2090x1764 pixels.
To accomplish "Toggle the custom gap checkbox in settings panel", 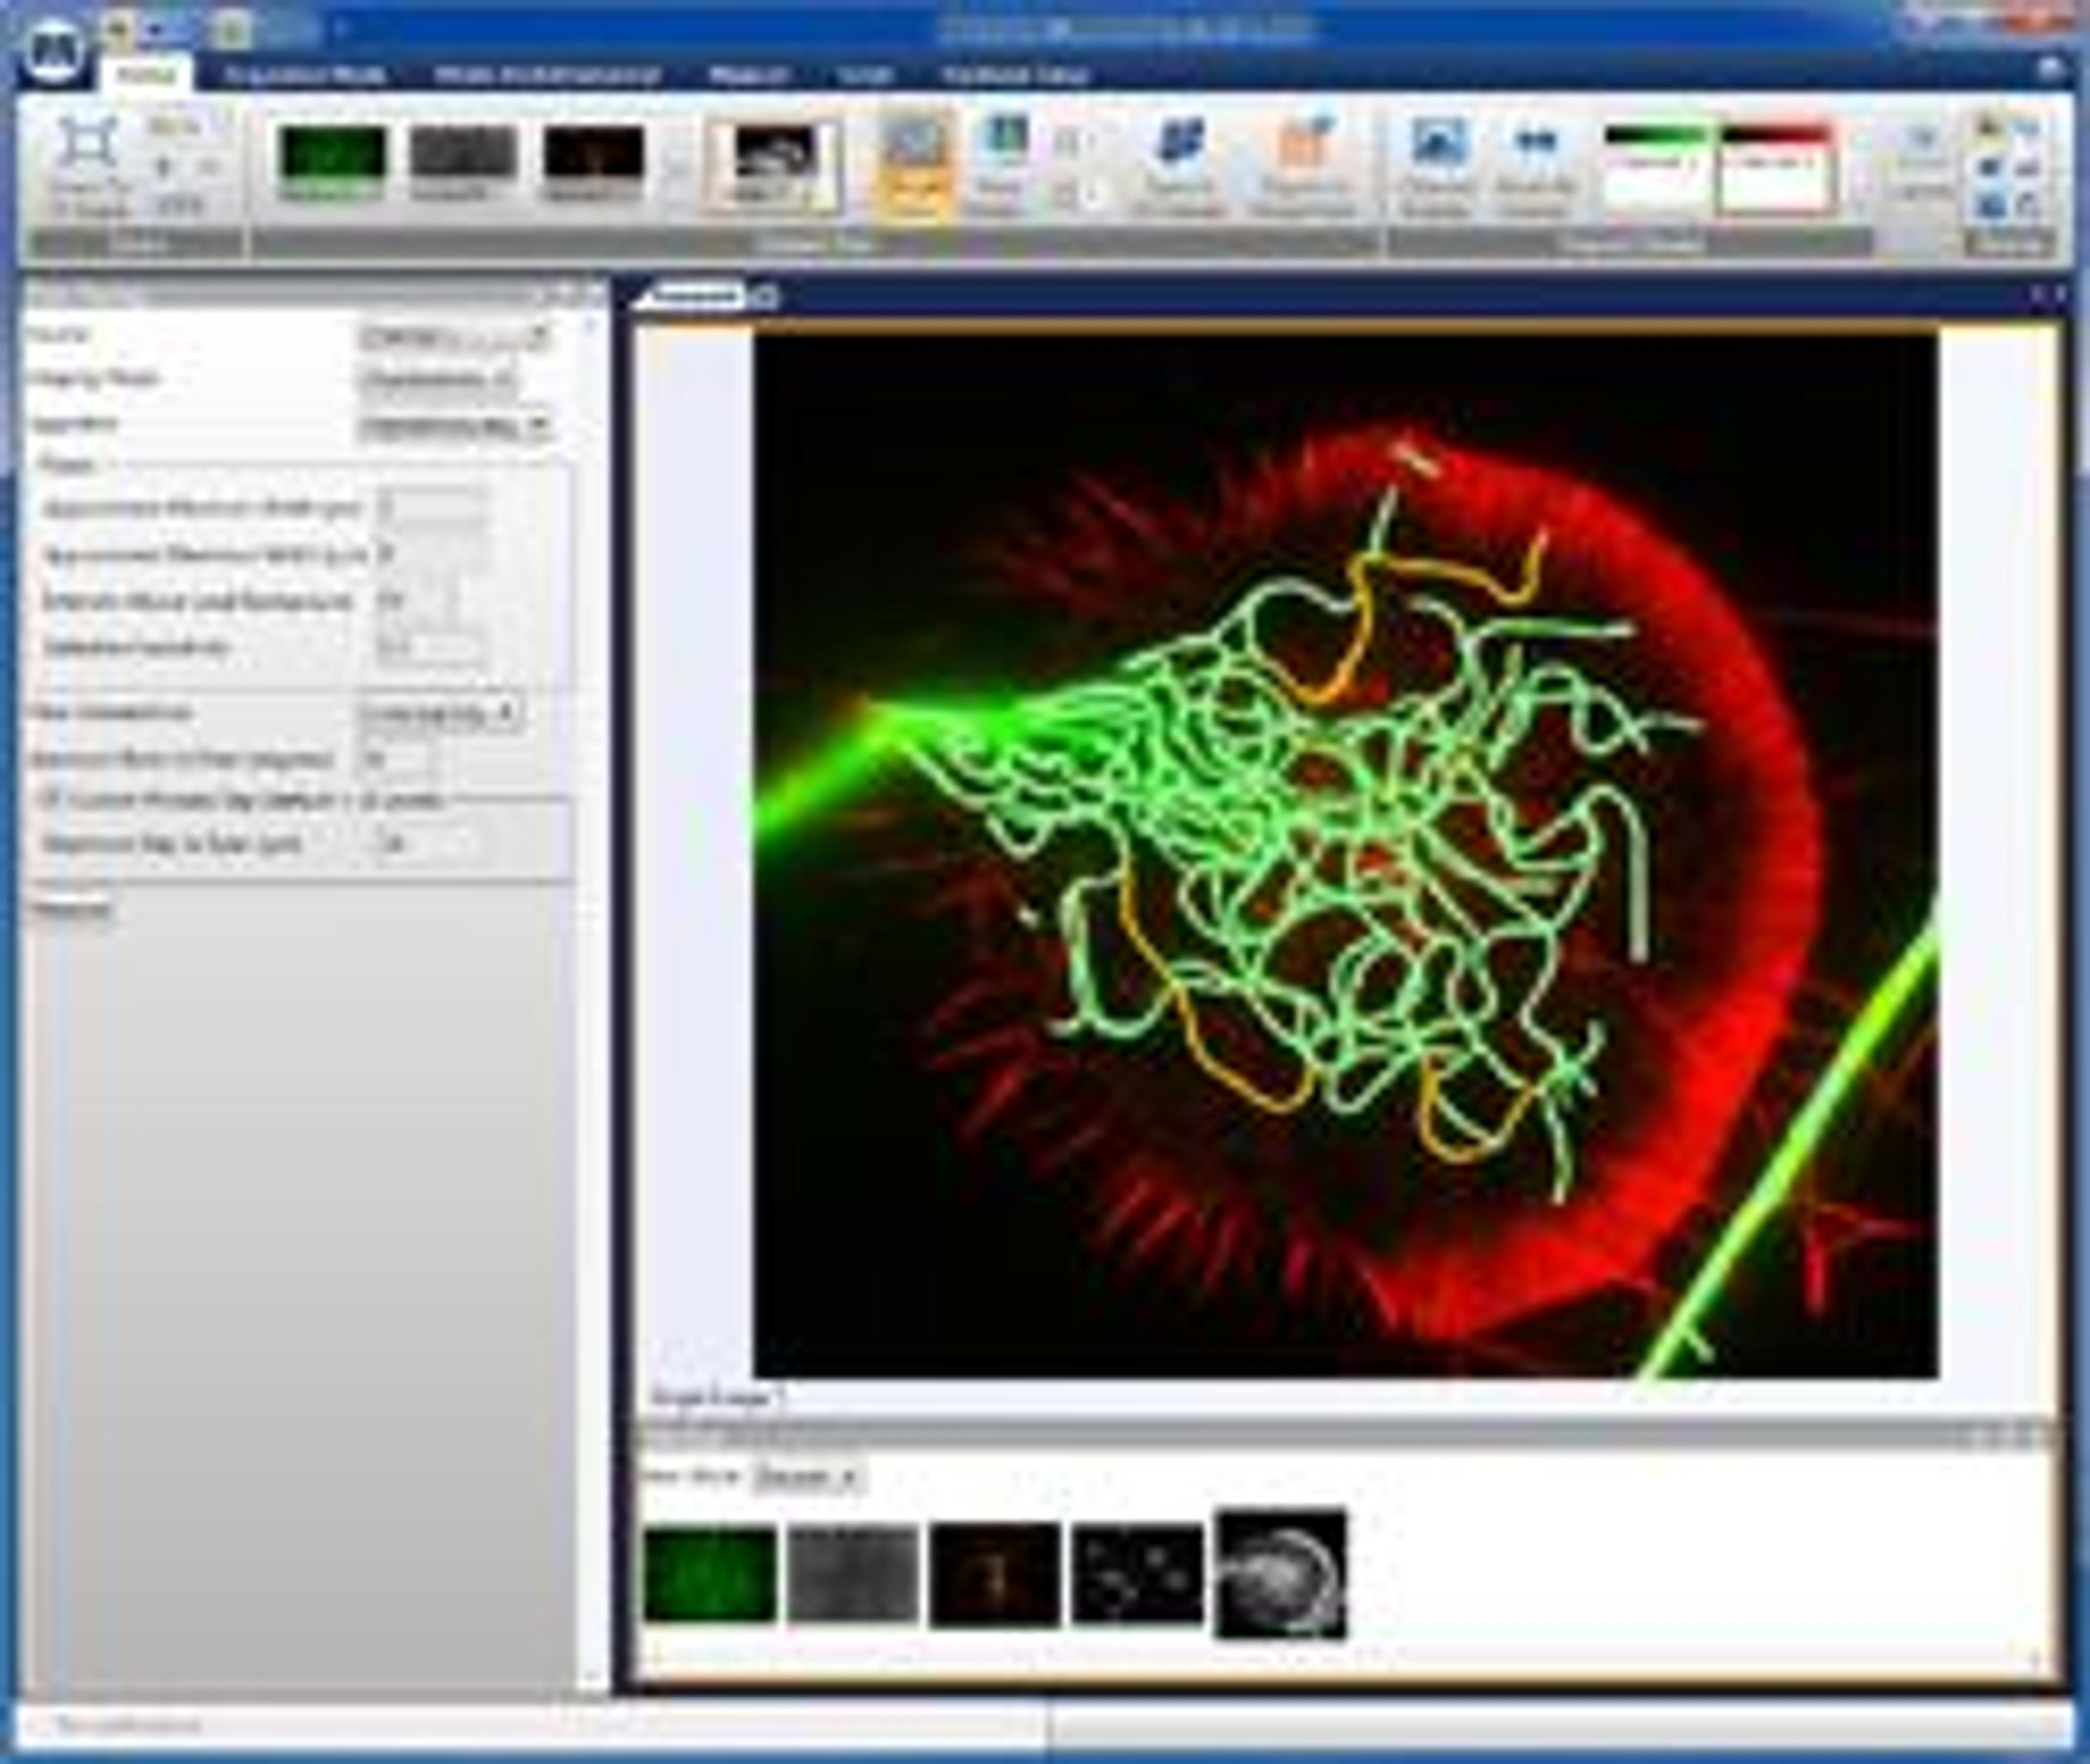I will pos(46,800).
